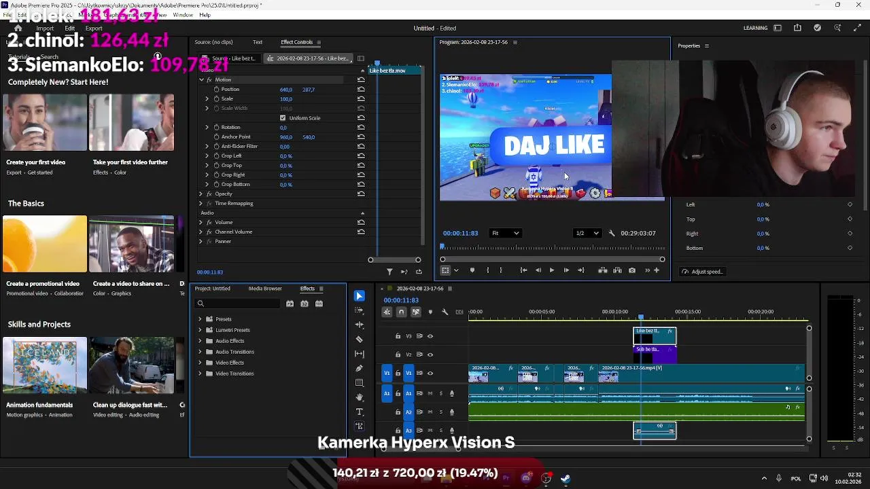The image size is (870, 489).
Task: Click the LEARNING workspace label
Action: click(x=755, y=29)
